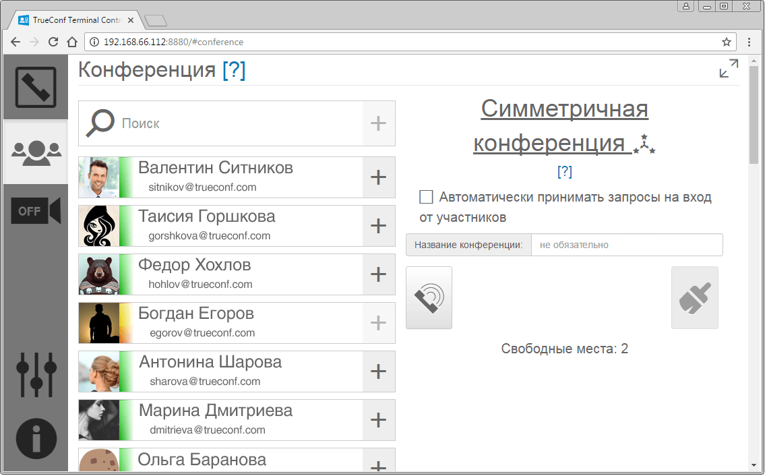This screenshot has width=765, height=476.
Task: Add Федор Хохлов to the conference
Action: point(379,274)
